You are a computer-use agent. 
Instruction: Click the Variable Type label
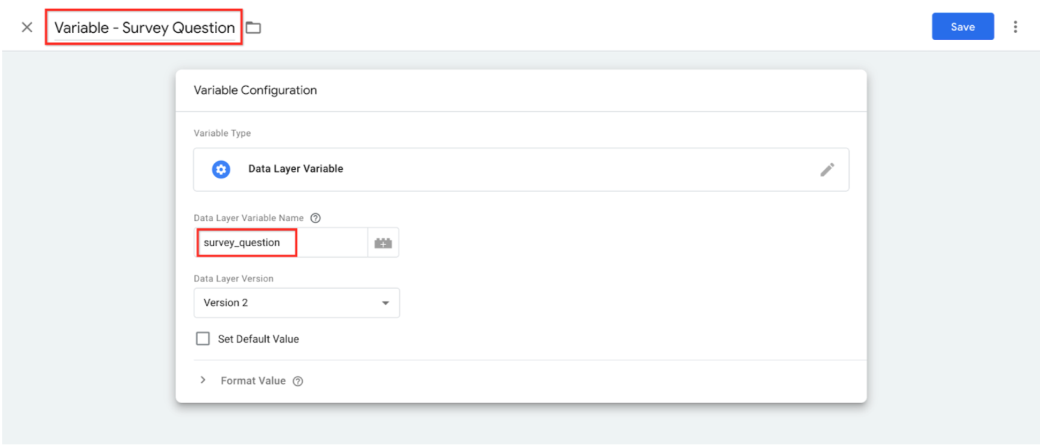(x=222, y=133)
